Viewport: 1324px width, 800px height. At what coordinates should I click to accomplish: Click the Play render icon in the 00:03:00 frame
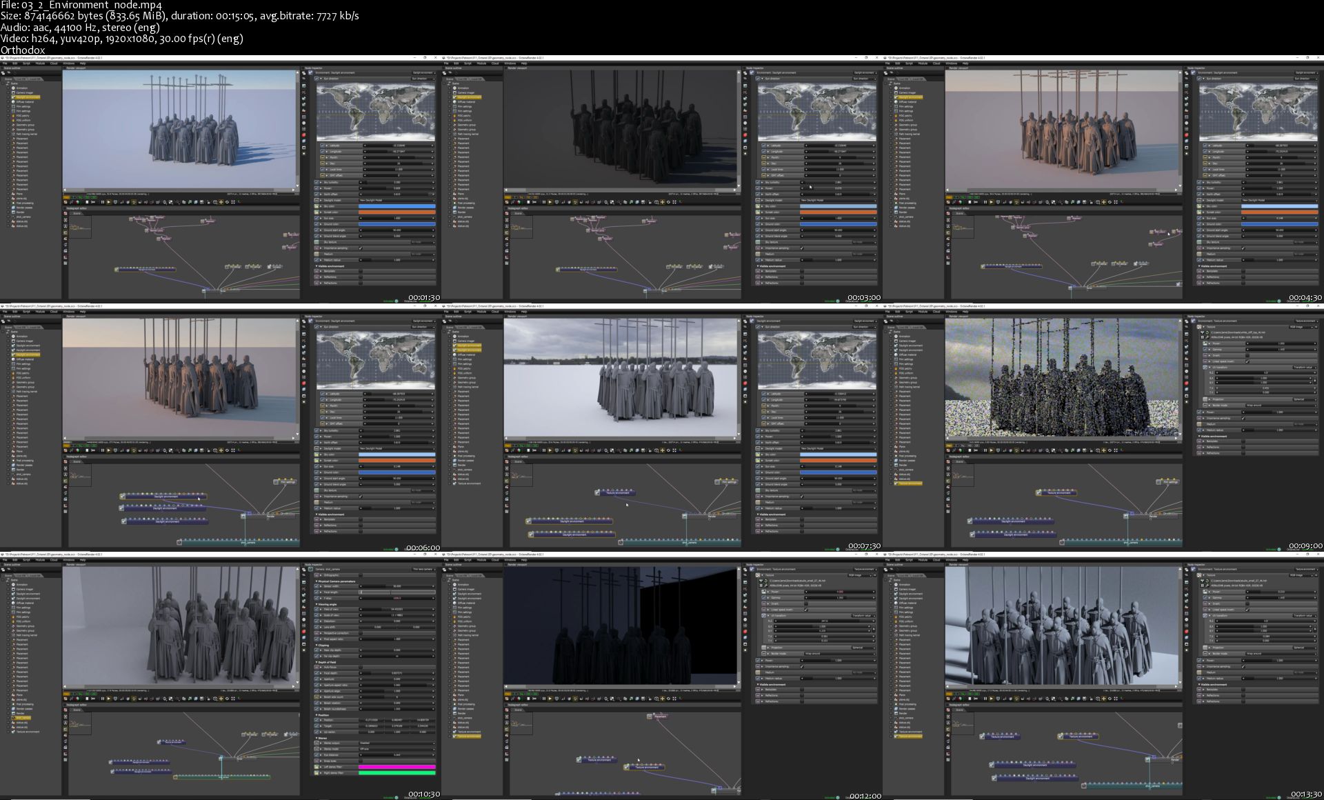click(550, 202)
